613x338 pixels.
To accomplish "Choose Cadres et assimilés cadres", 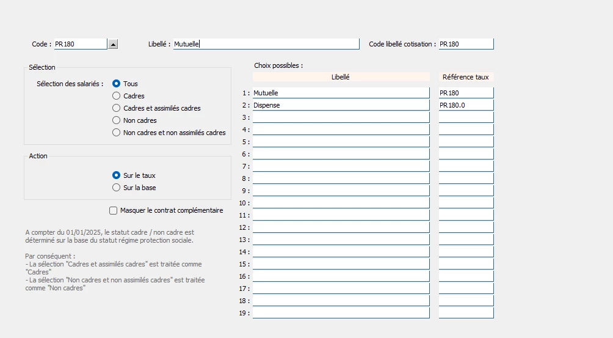I will tap(117, 108).
